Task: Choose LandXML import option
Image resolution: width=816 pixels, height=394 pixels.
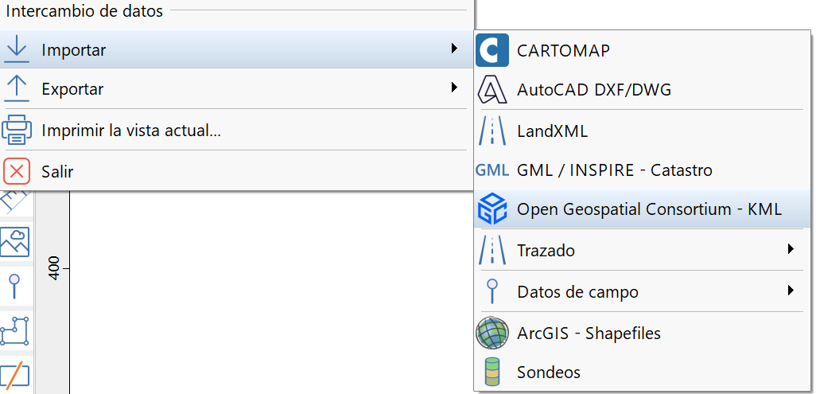Action: (x=643, y=131)
